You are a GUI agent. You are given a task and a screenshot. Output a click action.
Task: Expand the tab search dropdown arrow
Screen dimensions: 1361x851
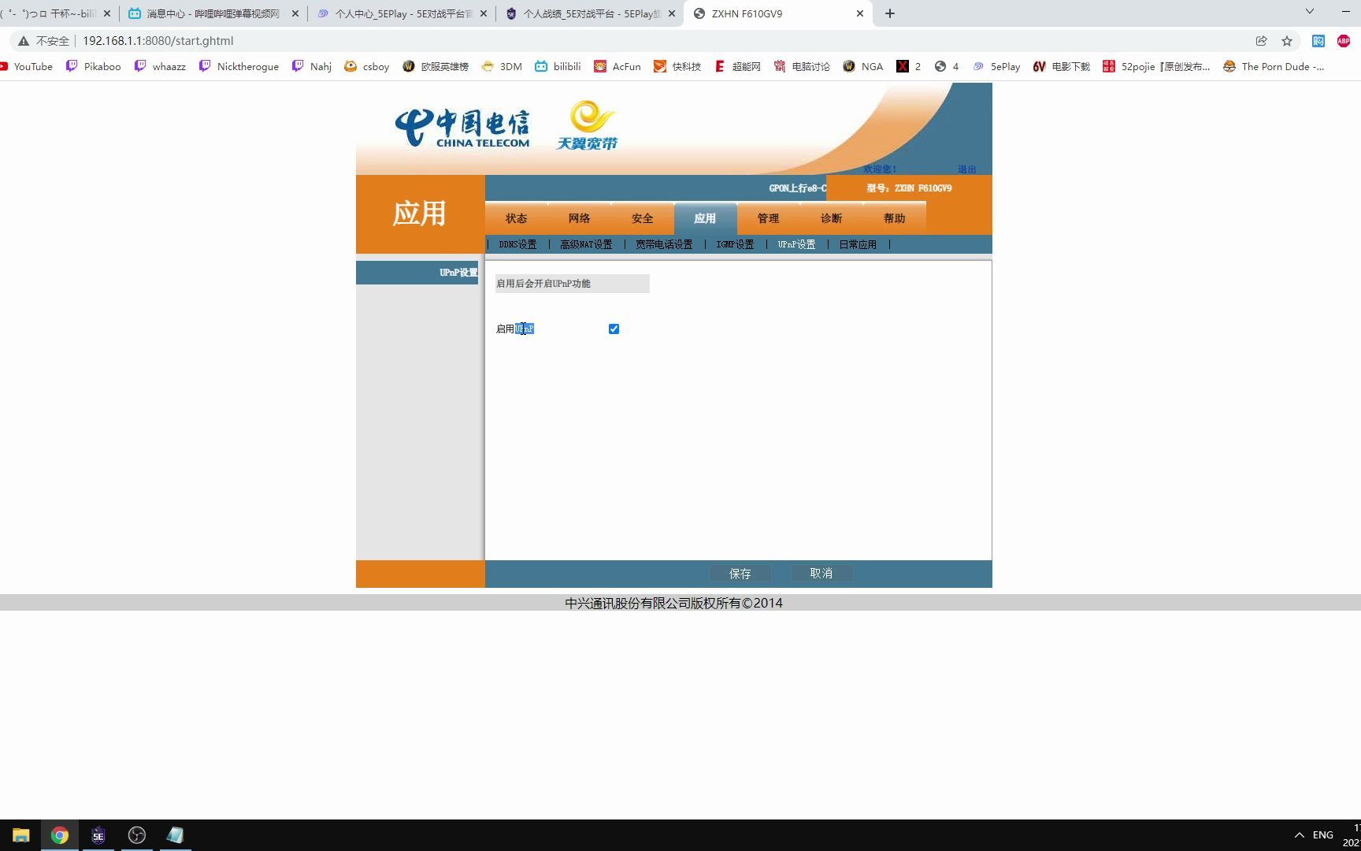[x=1310, y=11]
